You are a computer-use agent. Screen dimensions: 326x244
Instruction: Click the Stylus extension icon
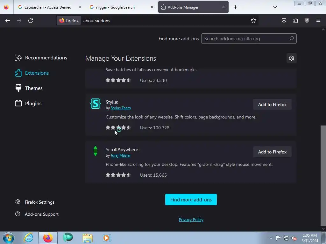(96, 104)
